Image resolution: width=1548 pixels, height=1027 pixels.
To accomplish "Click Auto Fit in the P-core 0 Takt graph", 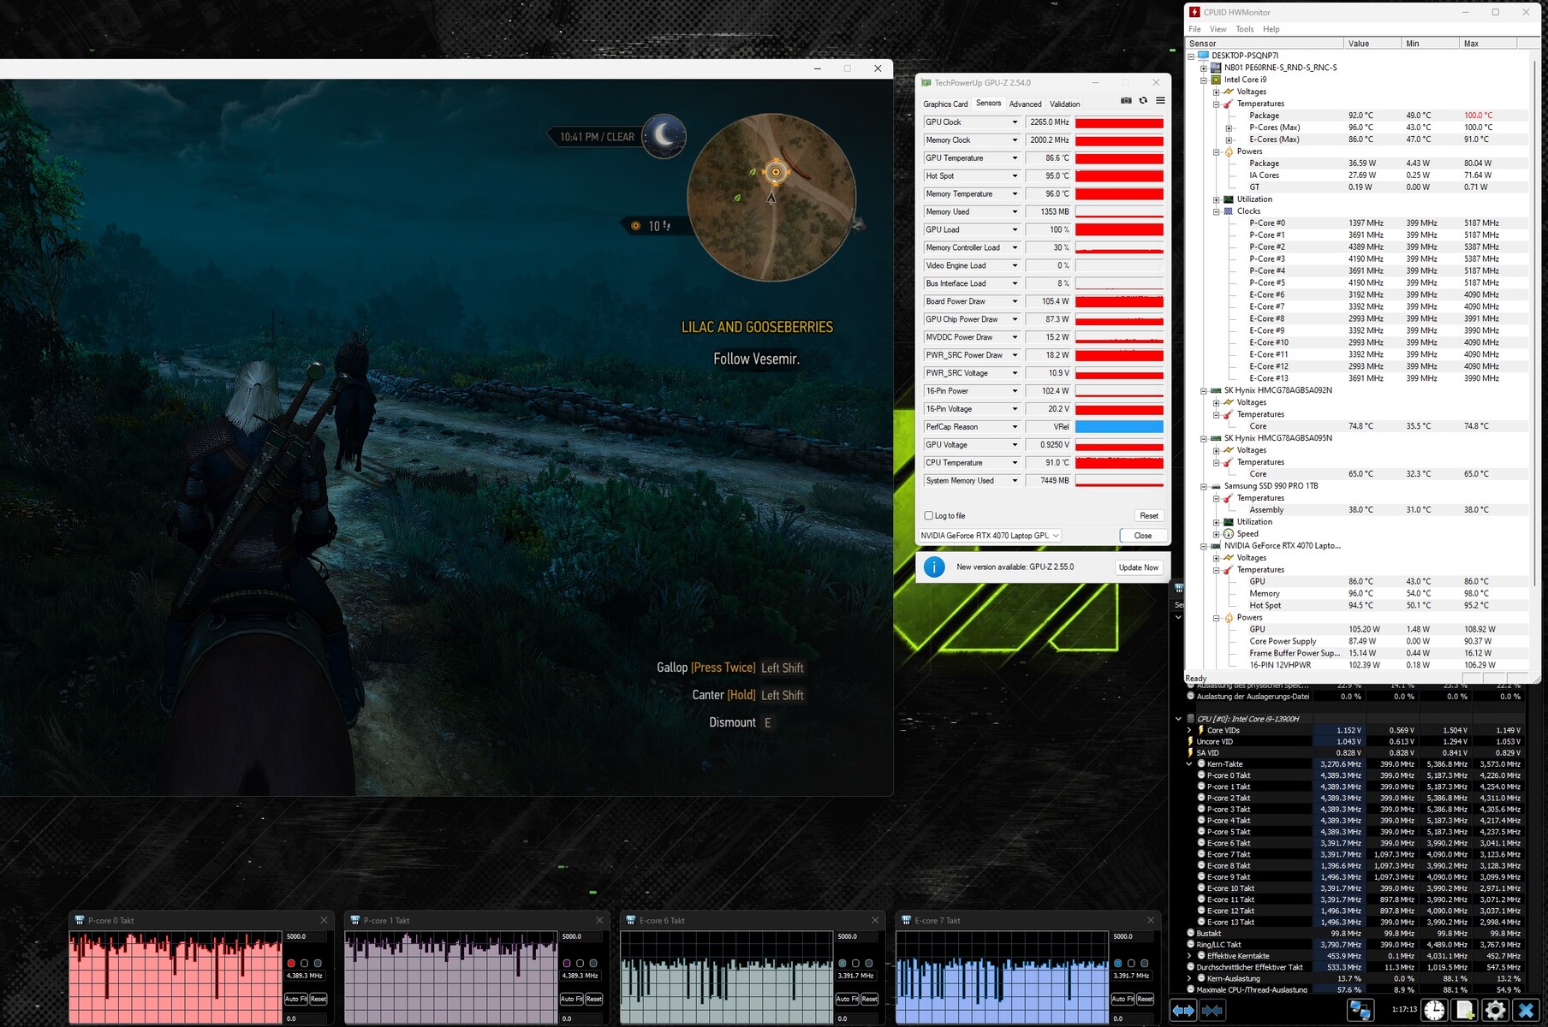I will [295, 999].
